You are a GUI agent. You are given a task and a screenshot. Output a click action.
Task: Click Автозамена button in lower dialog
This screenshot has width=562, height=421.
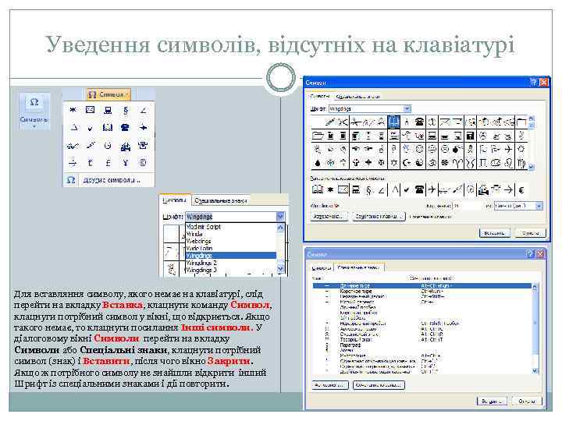(x=330, y=385)
